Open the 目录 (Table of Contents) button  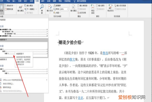tap(2, 9)
